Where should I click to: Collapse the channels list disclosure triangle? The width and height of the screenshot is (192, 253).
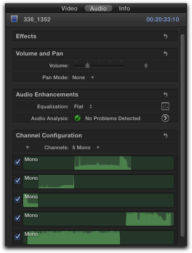point(27,147)
